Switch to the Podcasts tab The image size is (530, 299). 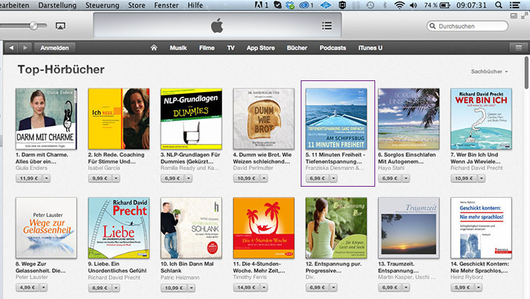(x=333, y=48)
